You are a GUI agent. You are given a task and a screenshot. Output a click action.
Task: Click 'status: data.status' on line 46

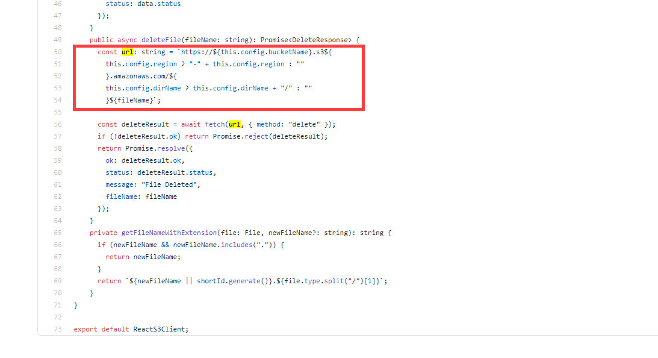click(x=143, y=4)
